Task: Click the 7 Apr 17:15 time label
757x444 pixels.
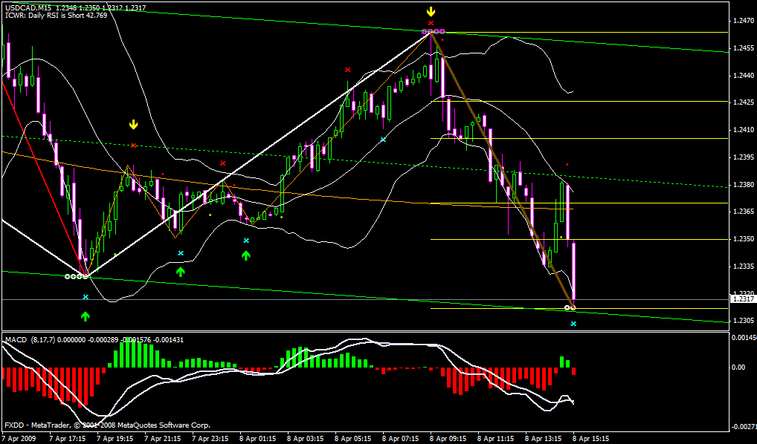Action: tap(65, 440)
